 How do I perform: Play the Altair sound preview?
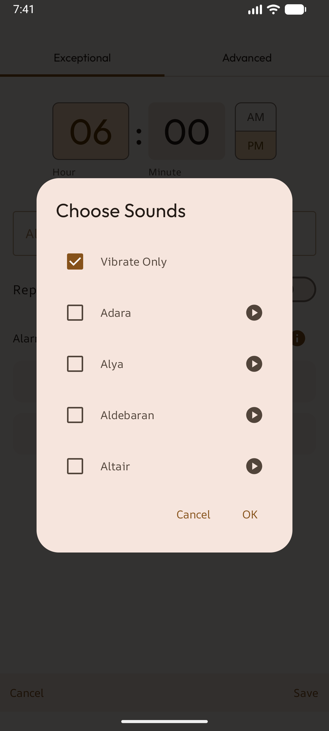[x=254, y=466]
